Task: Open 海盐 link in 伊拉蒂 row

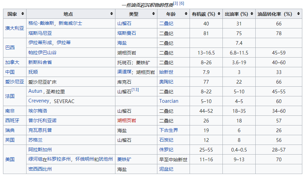Action: coord(122,43)
